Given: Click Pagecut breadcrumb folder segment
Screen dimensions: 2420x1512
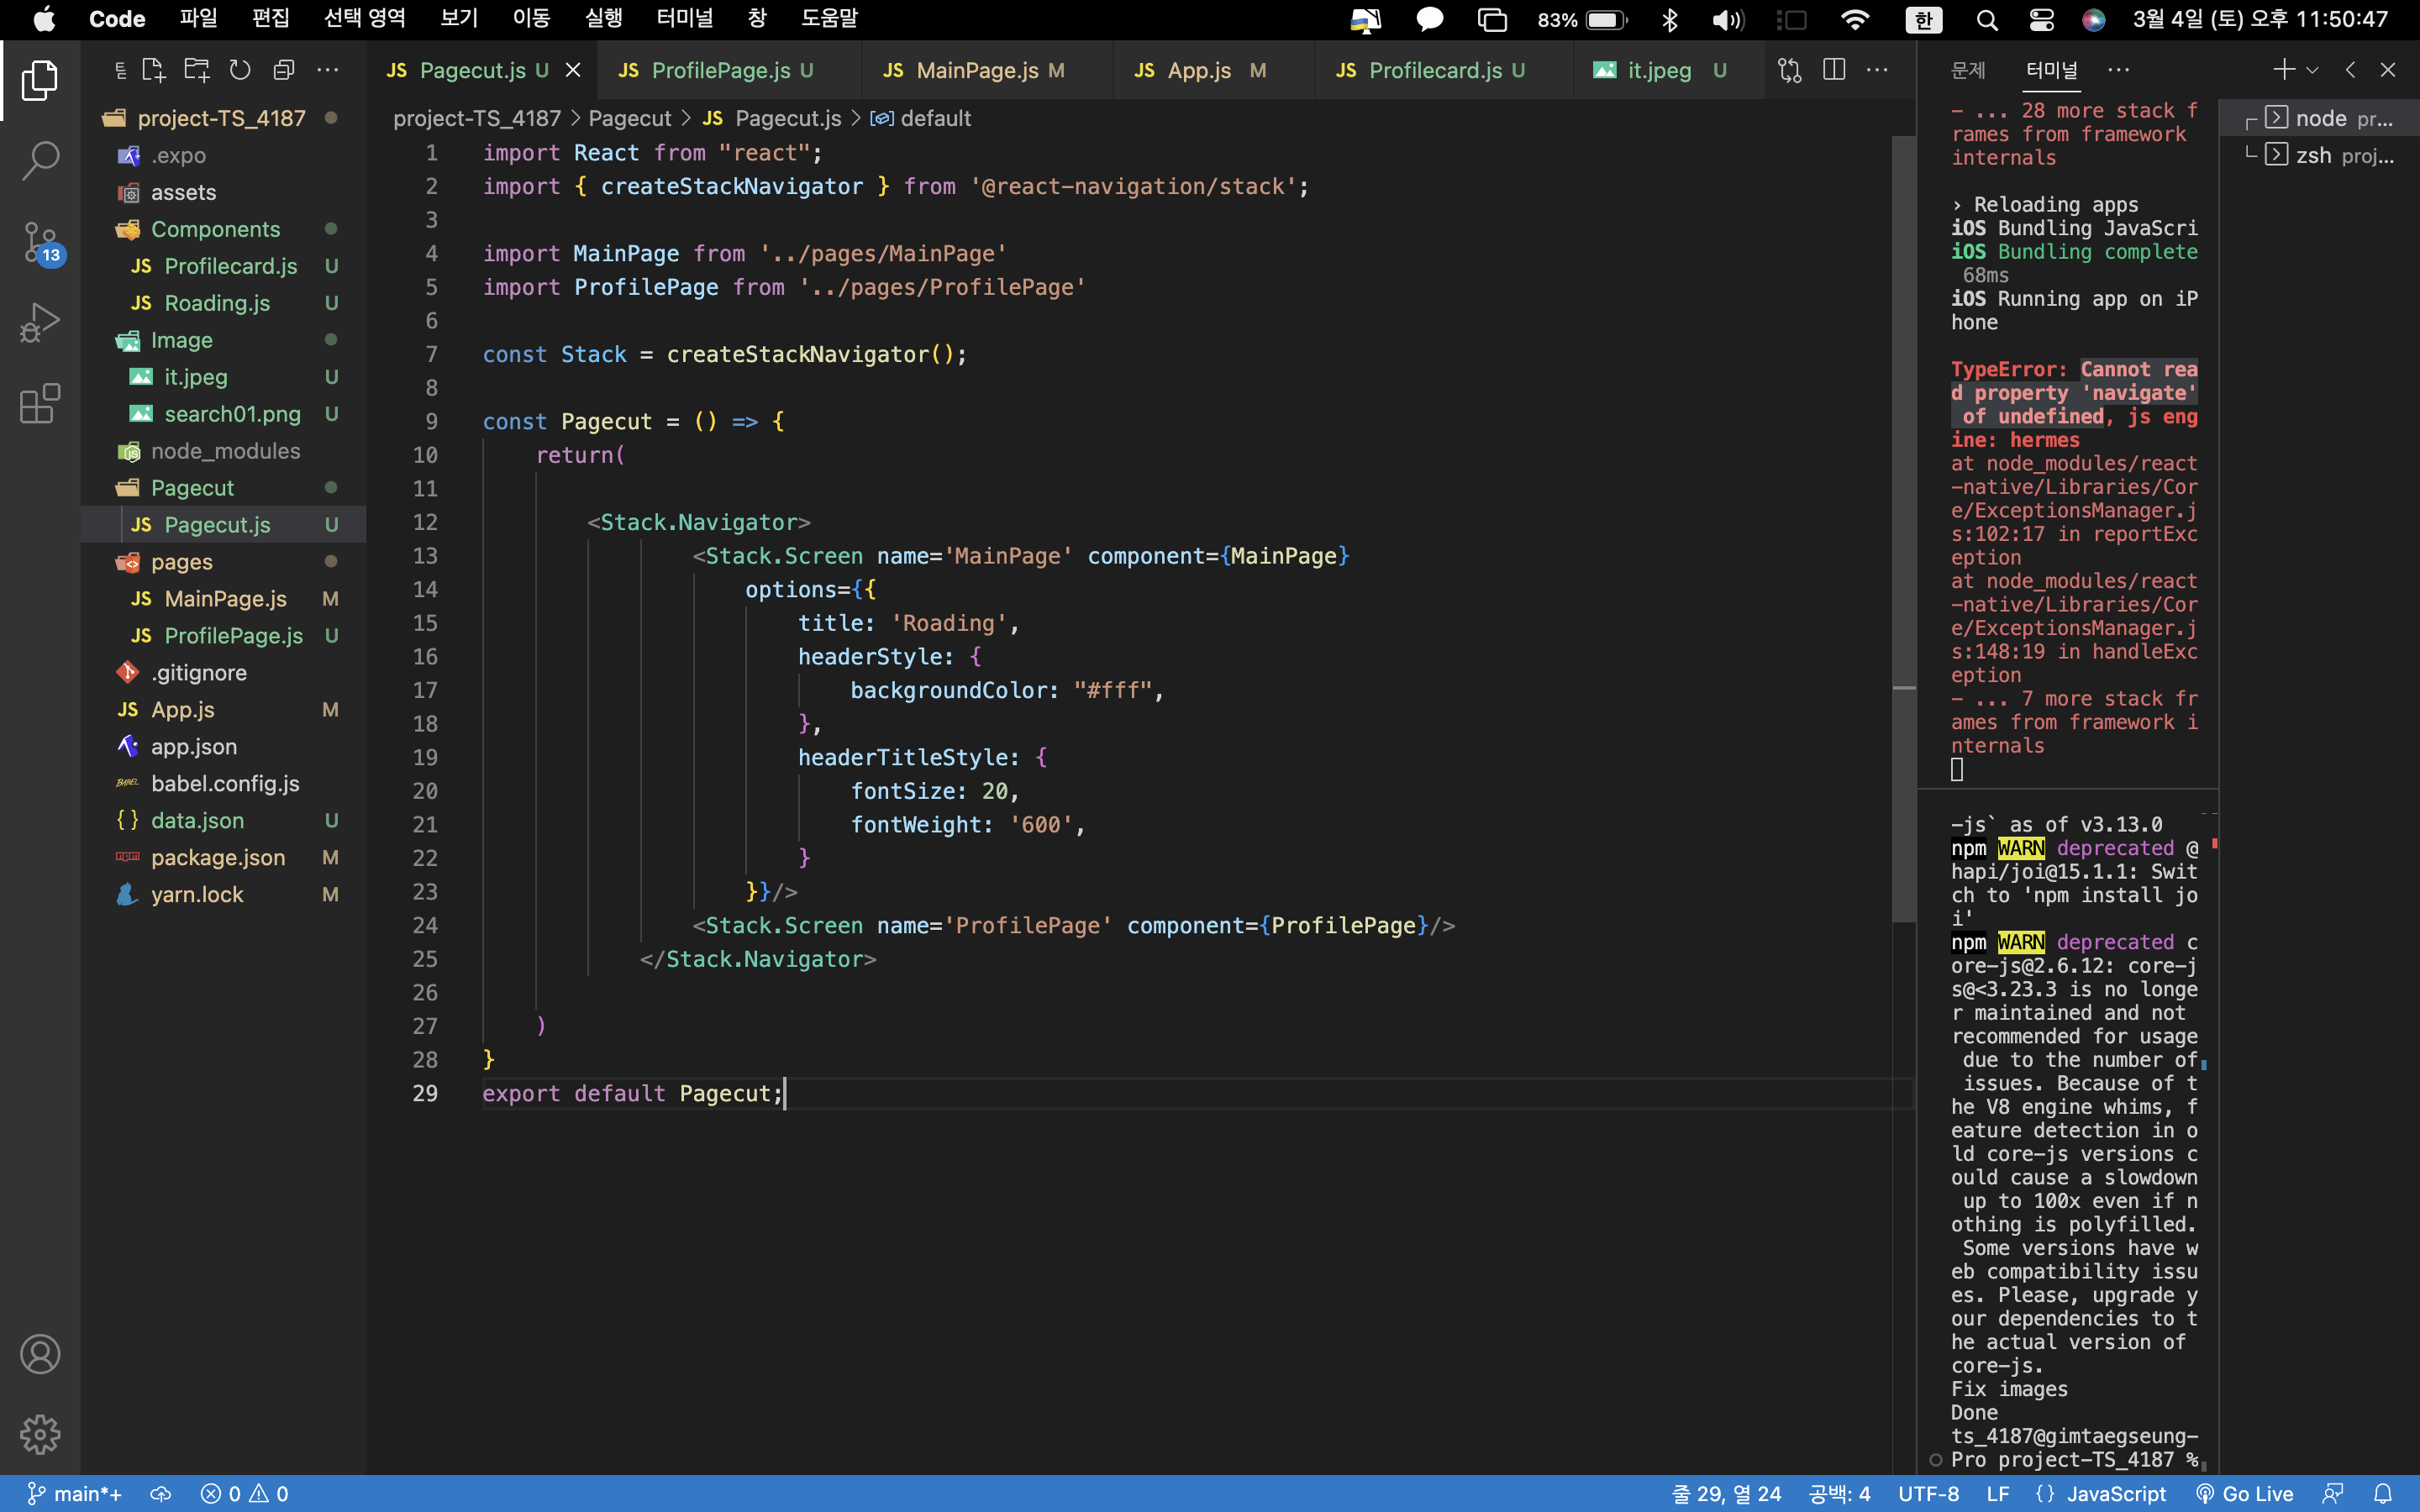Looking at the screenshot, I should point(630,118).
